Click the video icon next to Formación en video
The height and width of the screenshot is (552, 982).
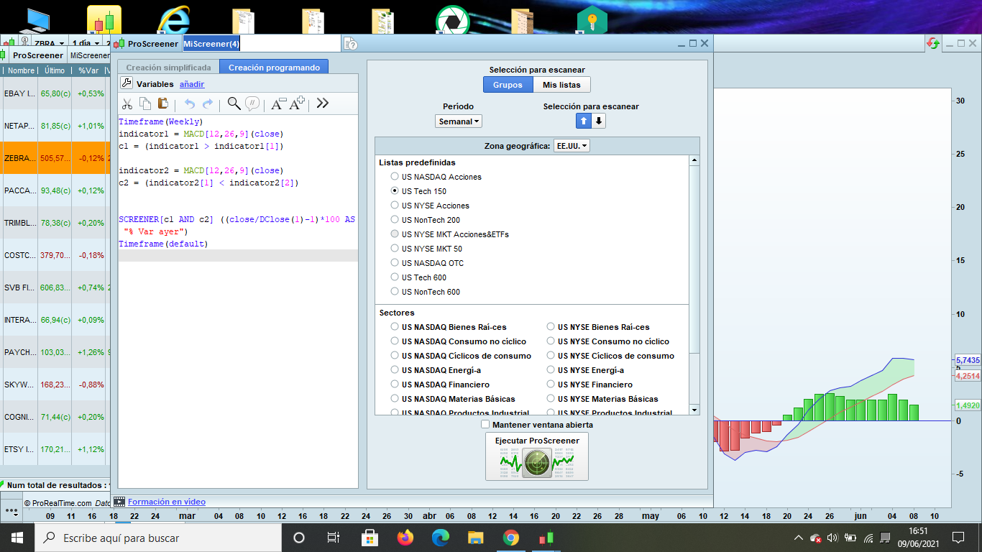tap(119, 502)
